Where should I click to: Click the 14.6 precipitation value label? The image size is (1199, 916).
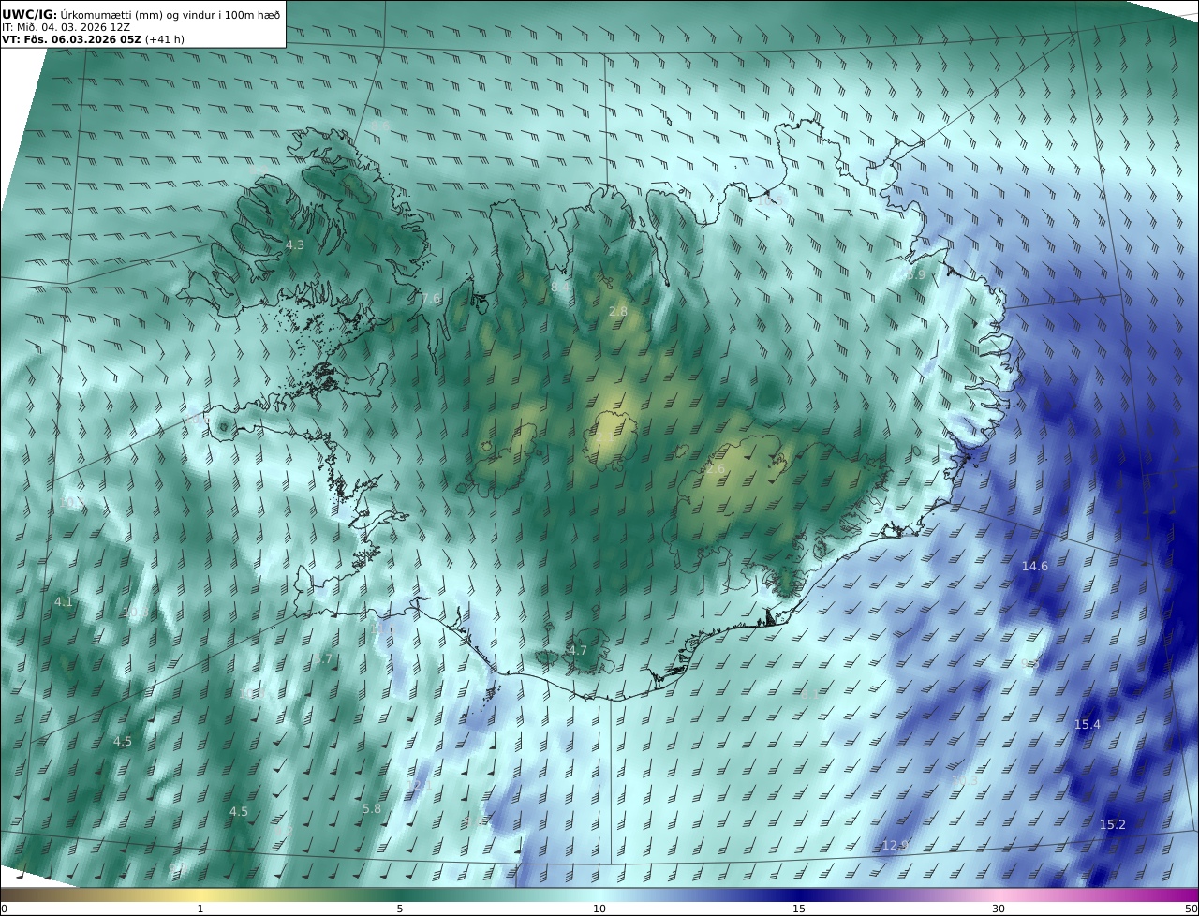coord(1035,566)
